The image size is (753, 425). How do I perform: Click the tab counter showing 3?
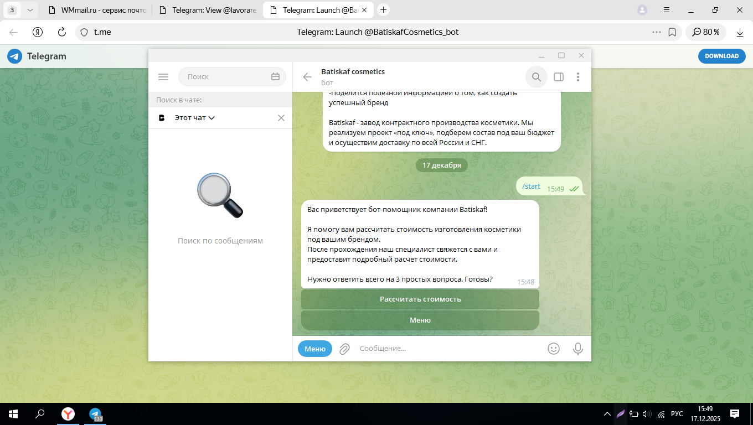tap(12, 10)
